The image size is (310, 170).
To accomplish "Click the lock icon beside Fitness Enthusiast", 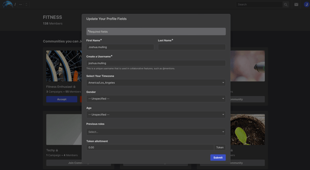I will 74,87.
